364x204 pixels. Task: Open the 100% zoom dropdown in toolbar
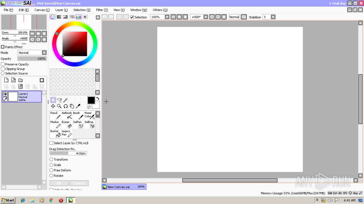pos(167,17)
